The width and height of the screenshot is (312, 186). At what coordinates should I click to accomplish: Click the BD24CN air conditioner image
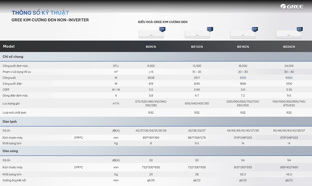(x=289, y=34)
